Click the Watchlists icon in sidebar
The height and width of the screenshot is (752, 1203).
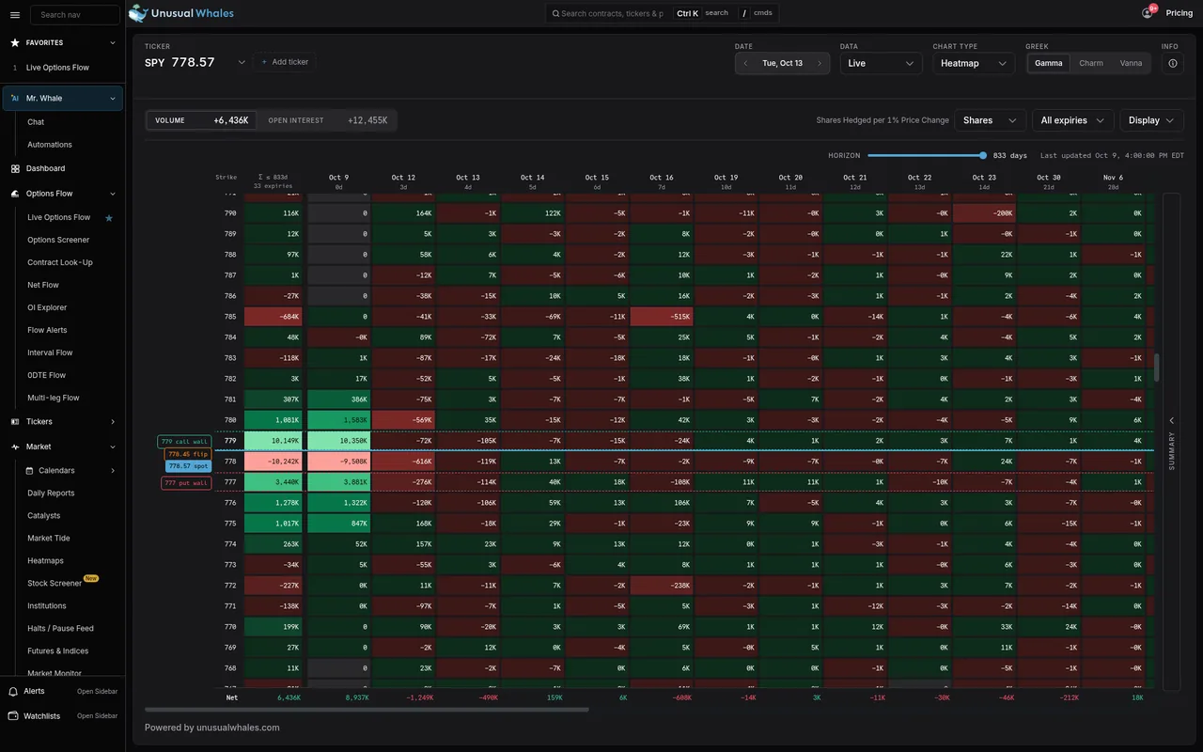(x=13, y=716)
